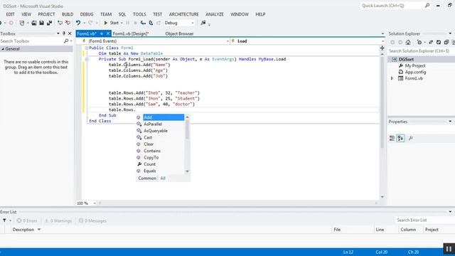Screen dimensions: 455x256
Task: Open the PROJECT menu
Action: tap(46, 14)
